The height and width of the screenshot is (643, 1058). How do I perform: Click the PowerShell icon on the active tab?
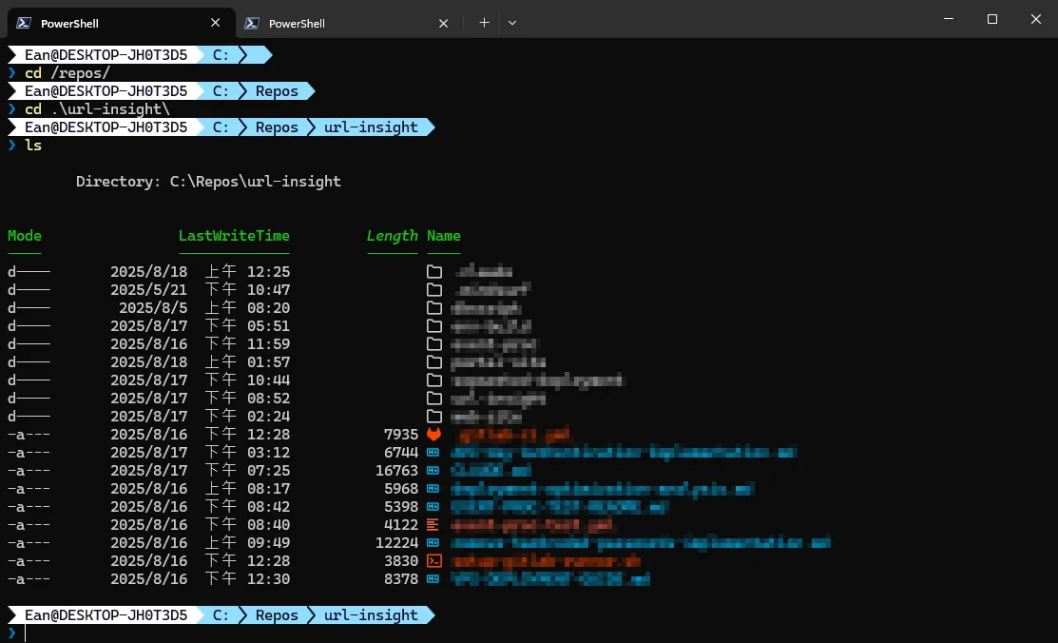coord(21,22)
